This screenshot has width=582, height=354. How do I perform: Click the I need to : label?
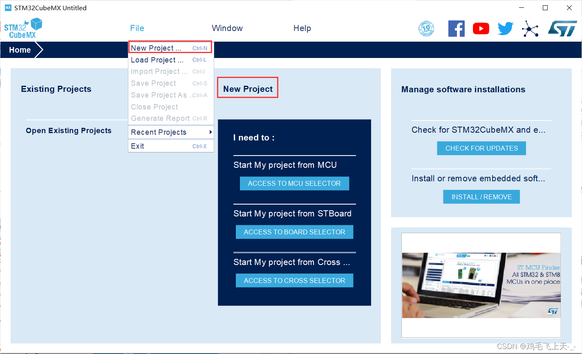tap(254, 138)
